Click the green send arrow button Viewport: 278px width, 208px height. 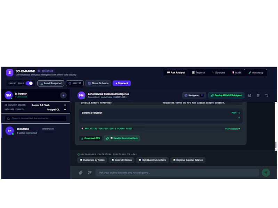266,173
